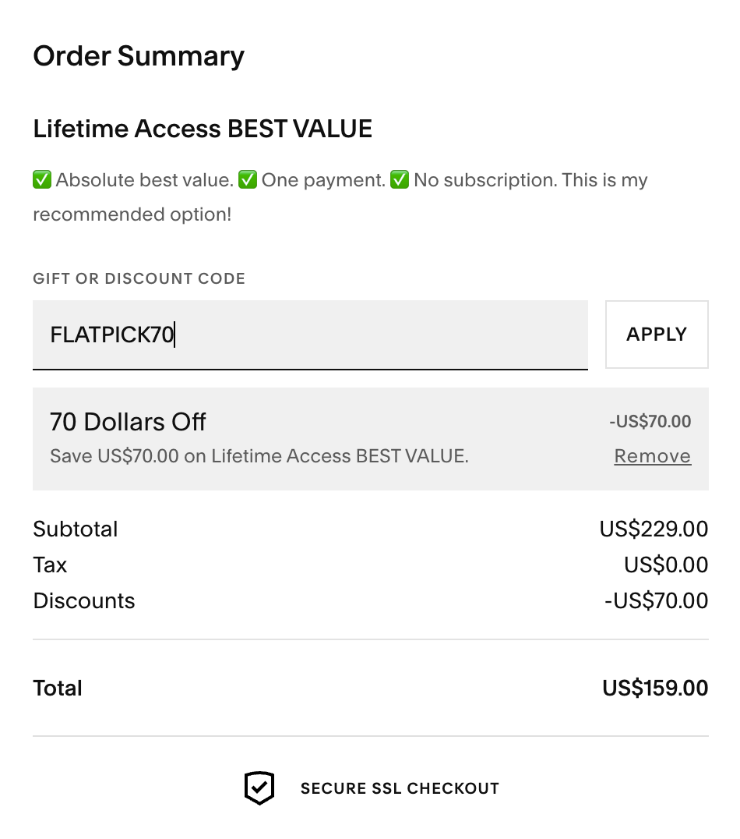Click the green checkmark before "No subscription"
This screenshot has height=839, width=740.
[400, 180]
